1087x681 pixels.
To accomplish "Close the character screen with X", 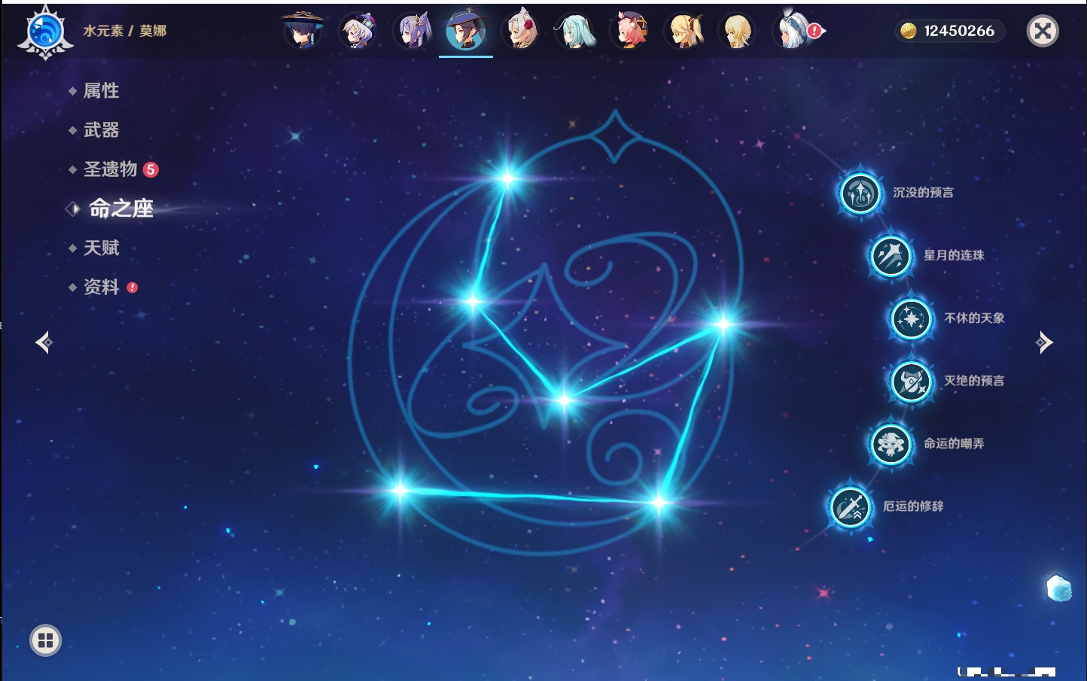I will click(x=1043, y=31).
